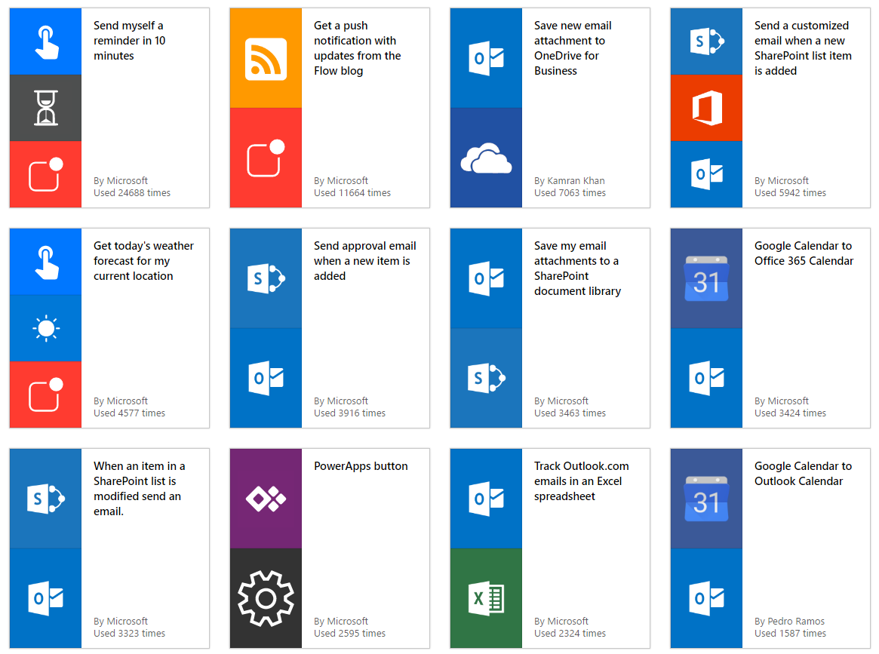Click the red notification icon on the weather forecast card
Viewport: 879px width, 654px height.
click(45, 395)
